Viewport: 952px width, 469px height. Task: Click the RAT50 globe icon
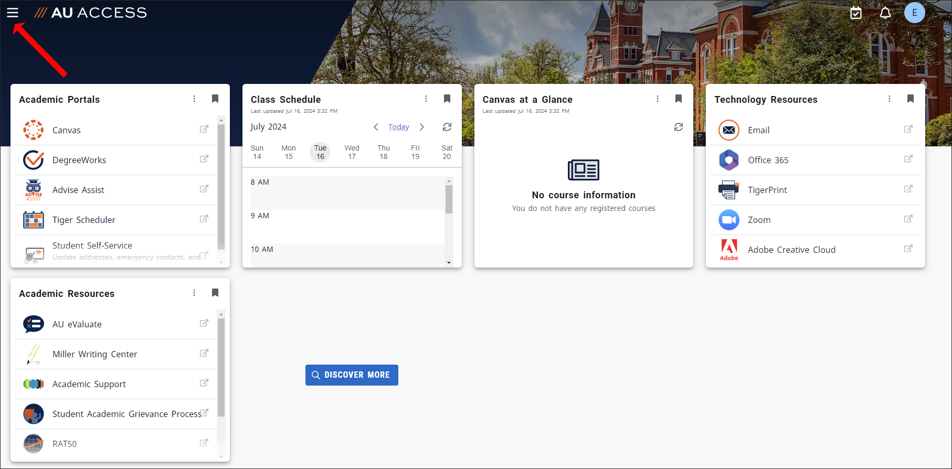[x=34, y=444]
